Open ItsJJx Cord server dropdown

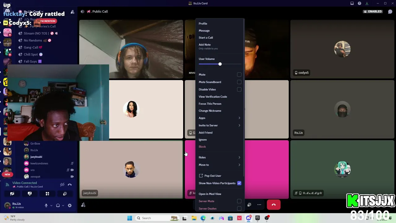click(33, 12)
